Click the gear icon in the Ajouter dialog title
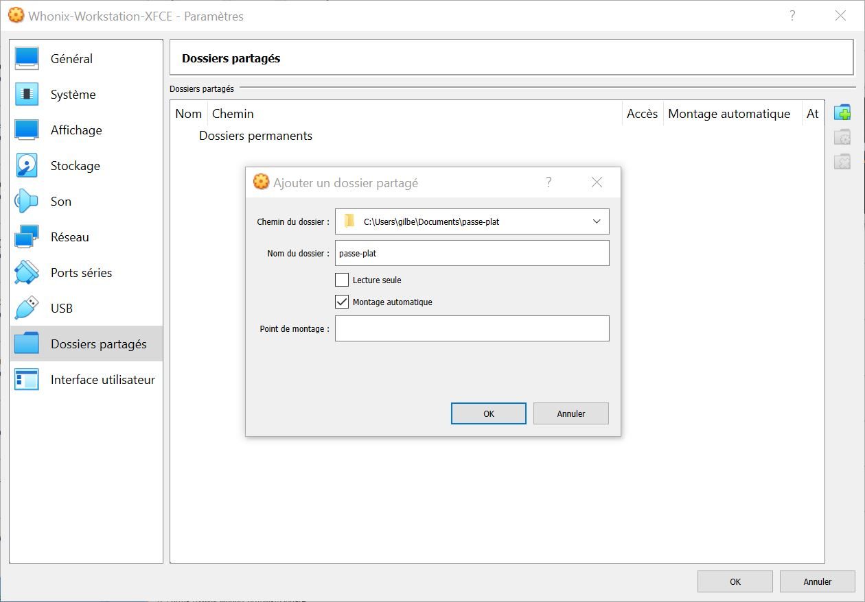Screen dimensions: 865x602 coord(261,182)
